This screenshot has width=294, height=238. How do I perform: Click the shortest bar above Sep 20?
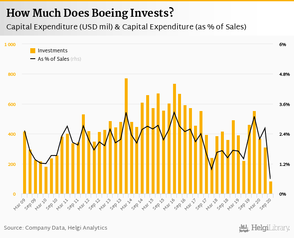(270, 188)
